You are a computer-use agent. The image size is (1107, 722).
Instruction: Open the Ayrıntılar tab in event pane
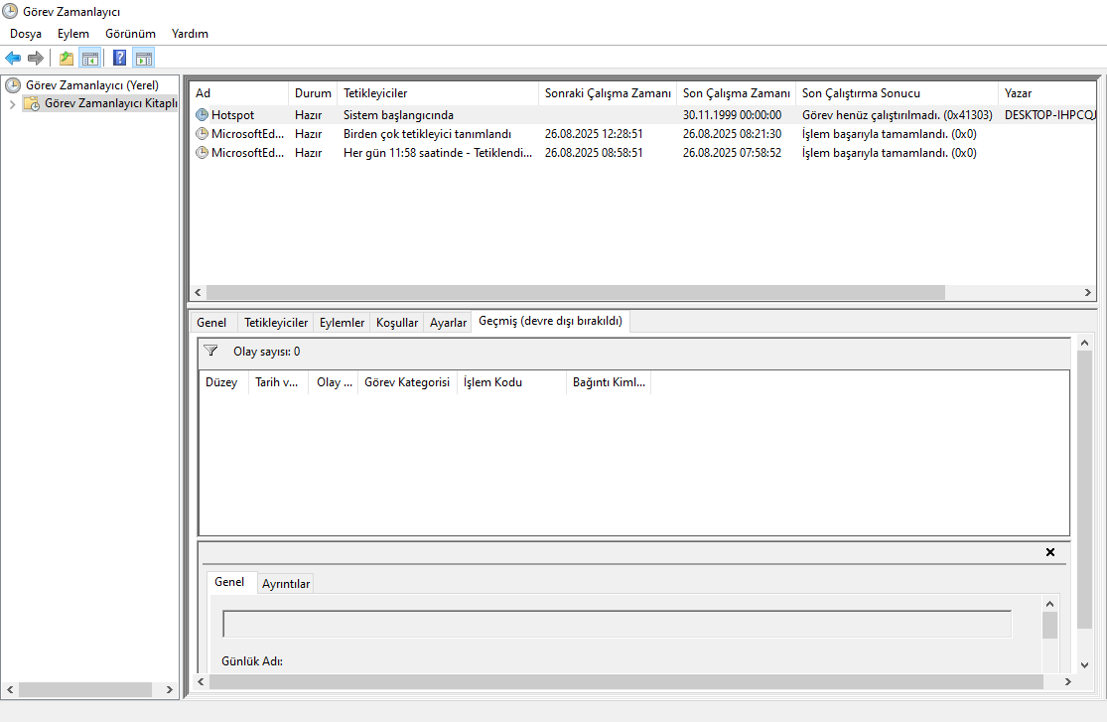(286, 584)
